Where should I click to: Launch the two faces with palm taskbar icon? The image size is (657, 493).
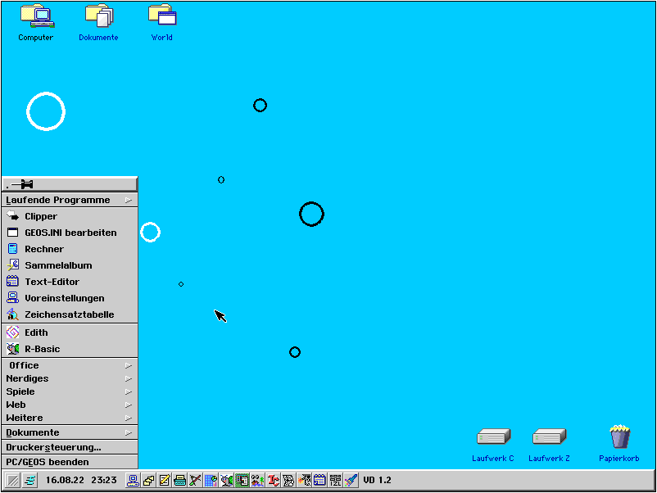tap(257, 480)
